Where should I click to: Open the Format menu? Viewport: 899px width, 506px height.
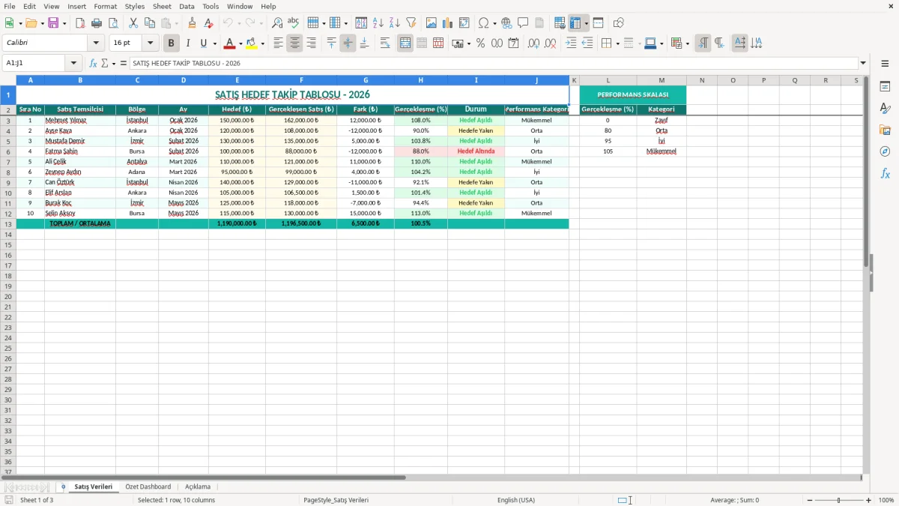106,6
